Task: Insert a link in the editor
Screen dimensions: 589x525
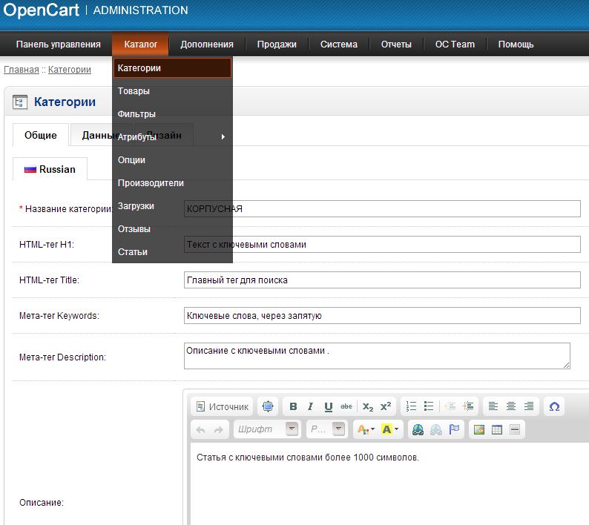Action: click(x=418, y=429)
